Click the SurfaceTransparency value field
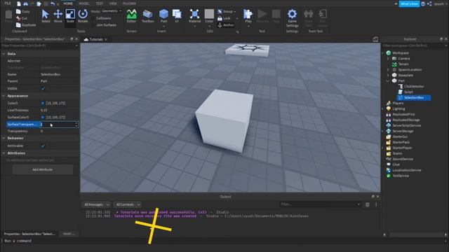 click(59, 125)
